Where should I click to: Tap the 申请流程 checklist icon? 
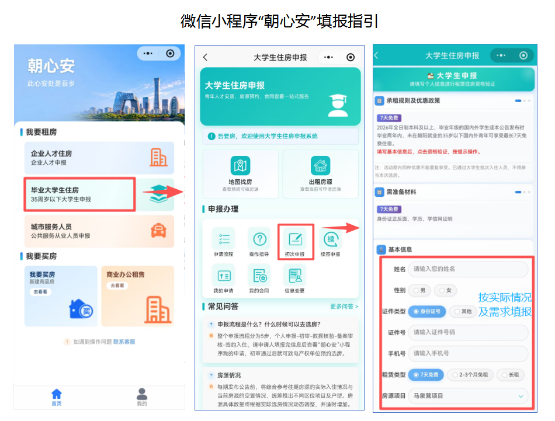pos(224,239)
